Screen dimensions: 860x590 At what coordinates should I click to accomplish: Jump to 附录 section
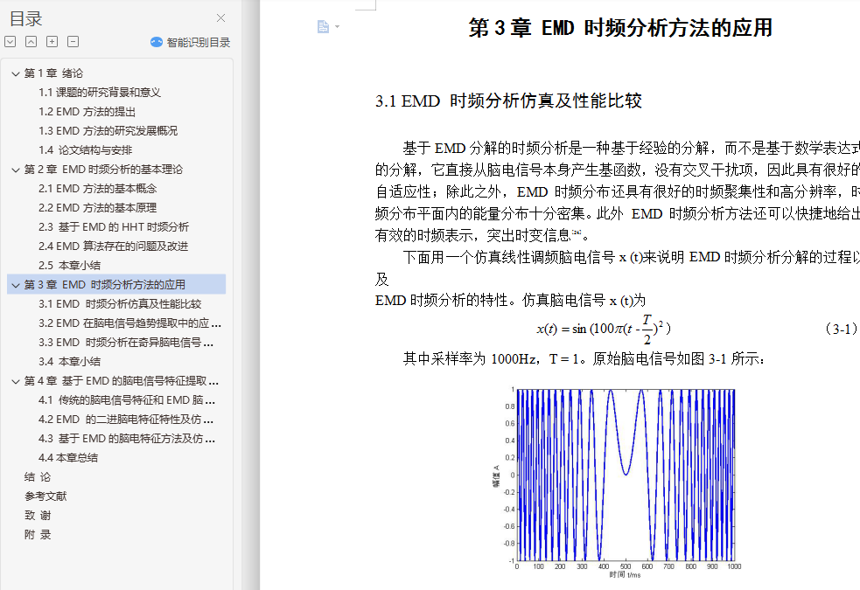(38, 535)
